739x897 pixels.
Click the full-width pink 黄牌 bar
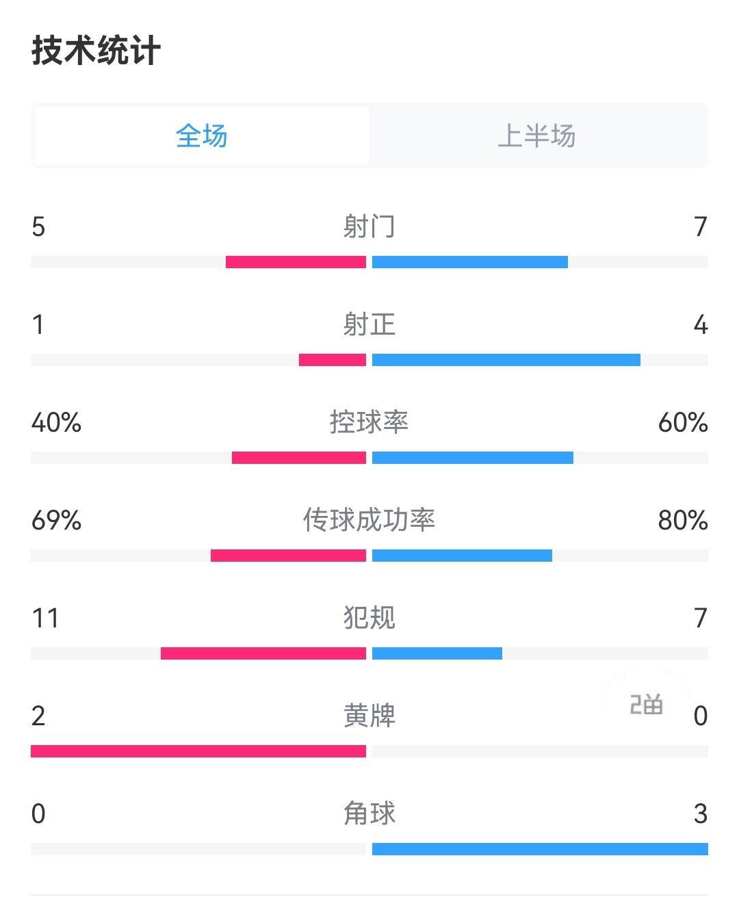[x=198, y=751]
